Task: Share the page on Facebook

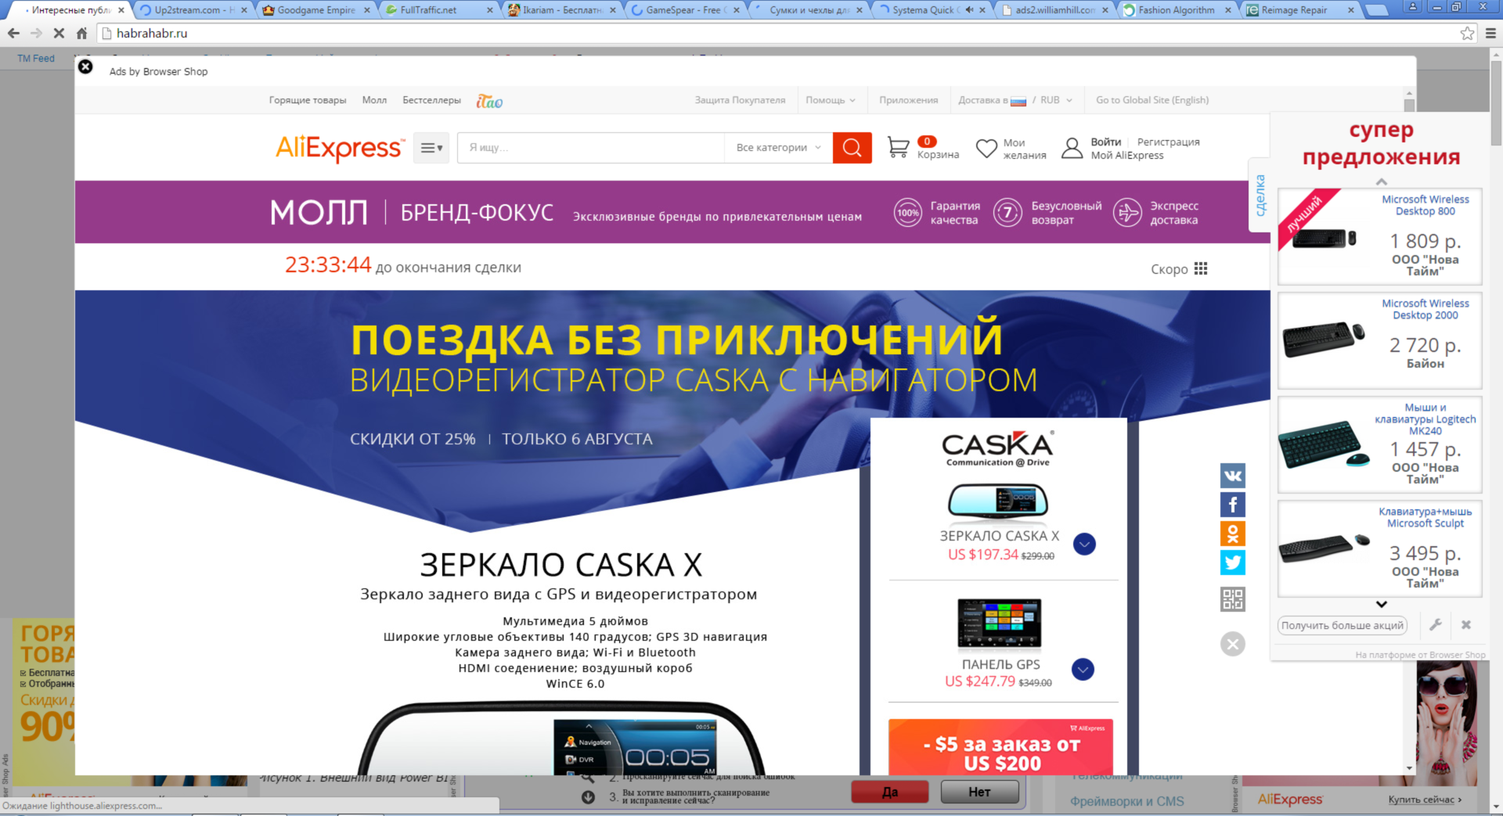Action: click(x=1233, y=505)
